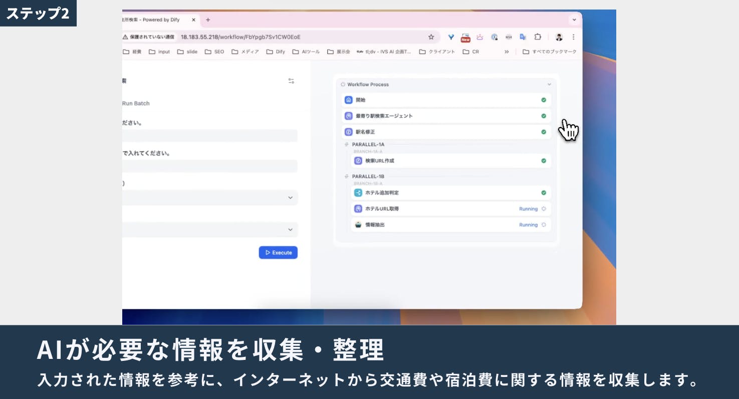Open the sliders settings icon above Run Batch

(291, 81)
